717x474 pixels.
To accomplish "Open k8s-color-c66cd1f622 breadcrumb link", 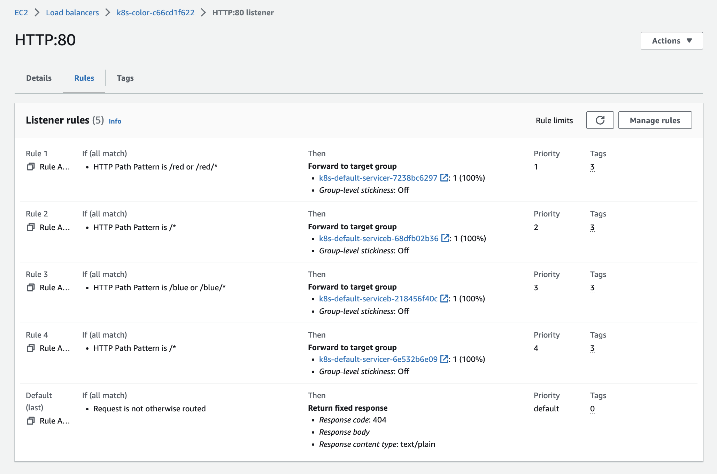I will pos(155,13).
